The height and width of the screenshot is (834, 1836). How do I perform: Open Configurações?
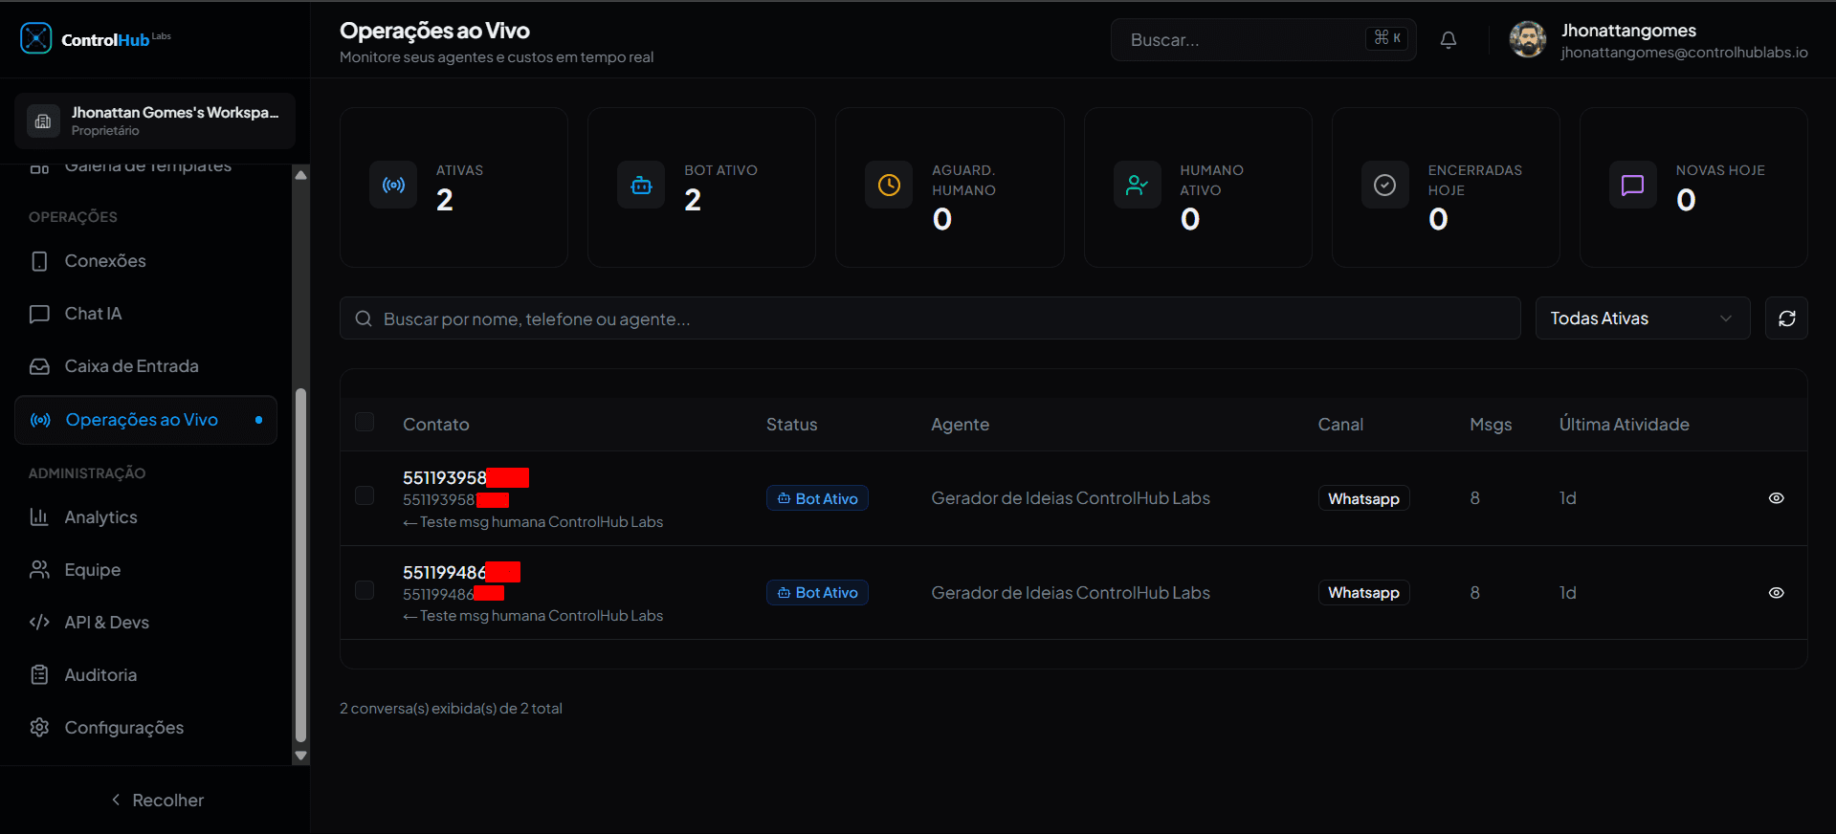[x=145, y=728]
